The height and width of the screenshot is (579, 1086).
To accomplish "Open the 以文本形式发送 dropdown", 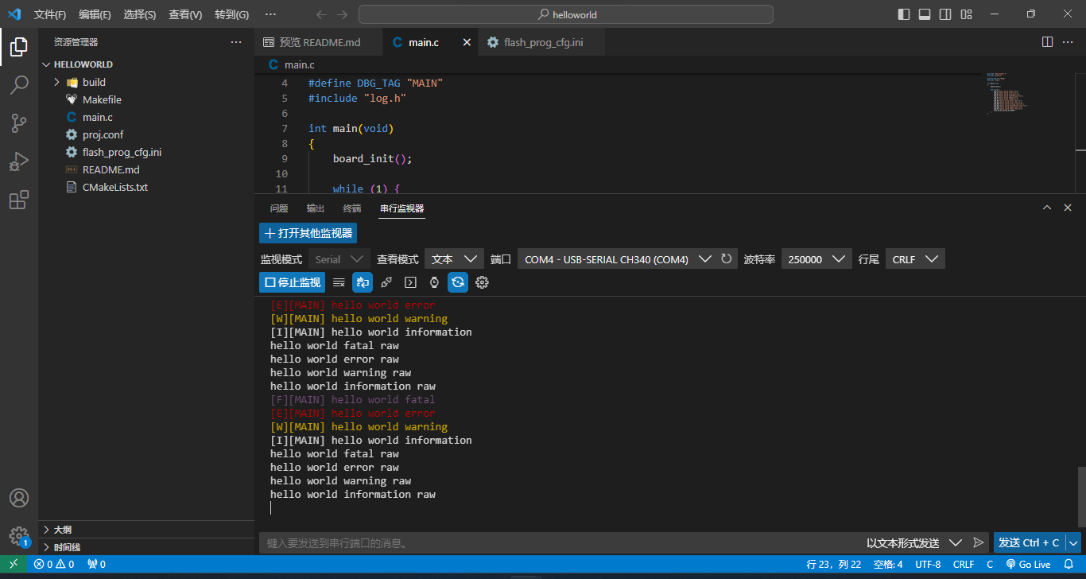I will coord(914,542).
